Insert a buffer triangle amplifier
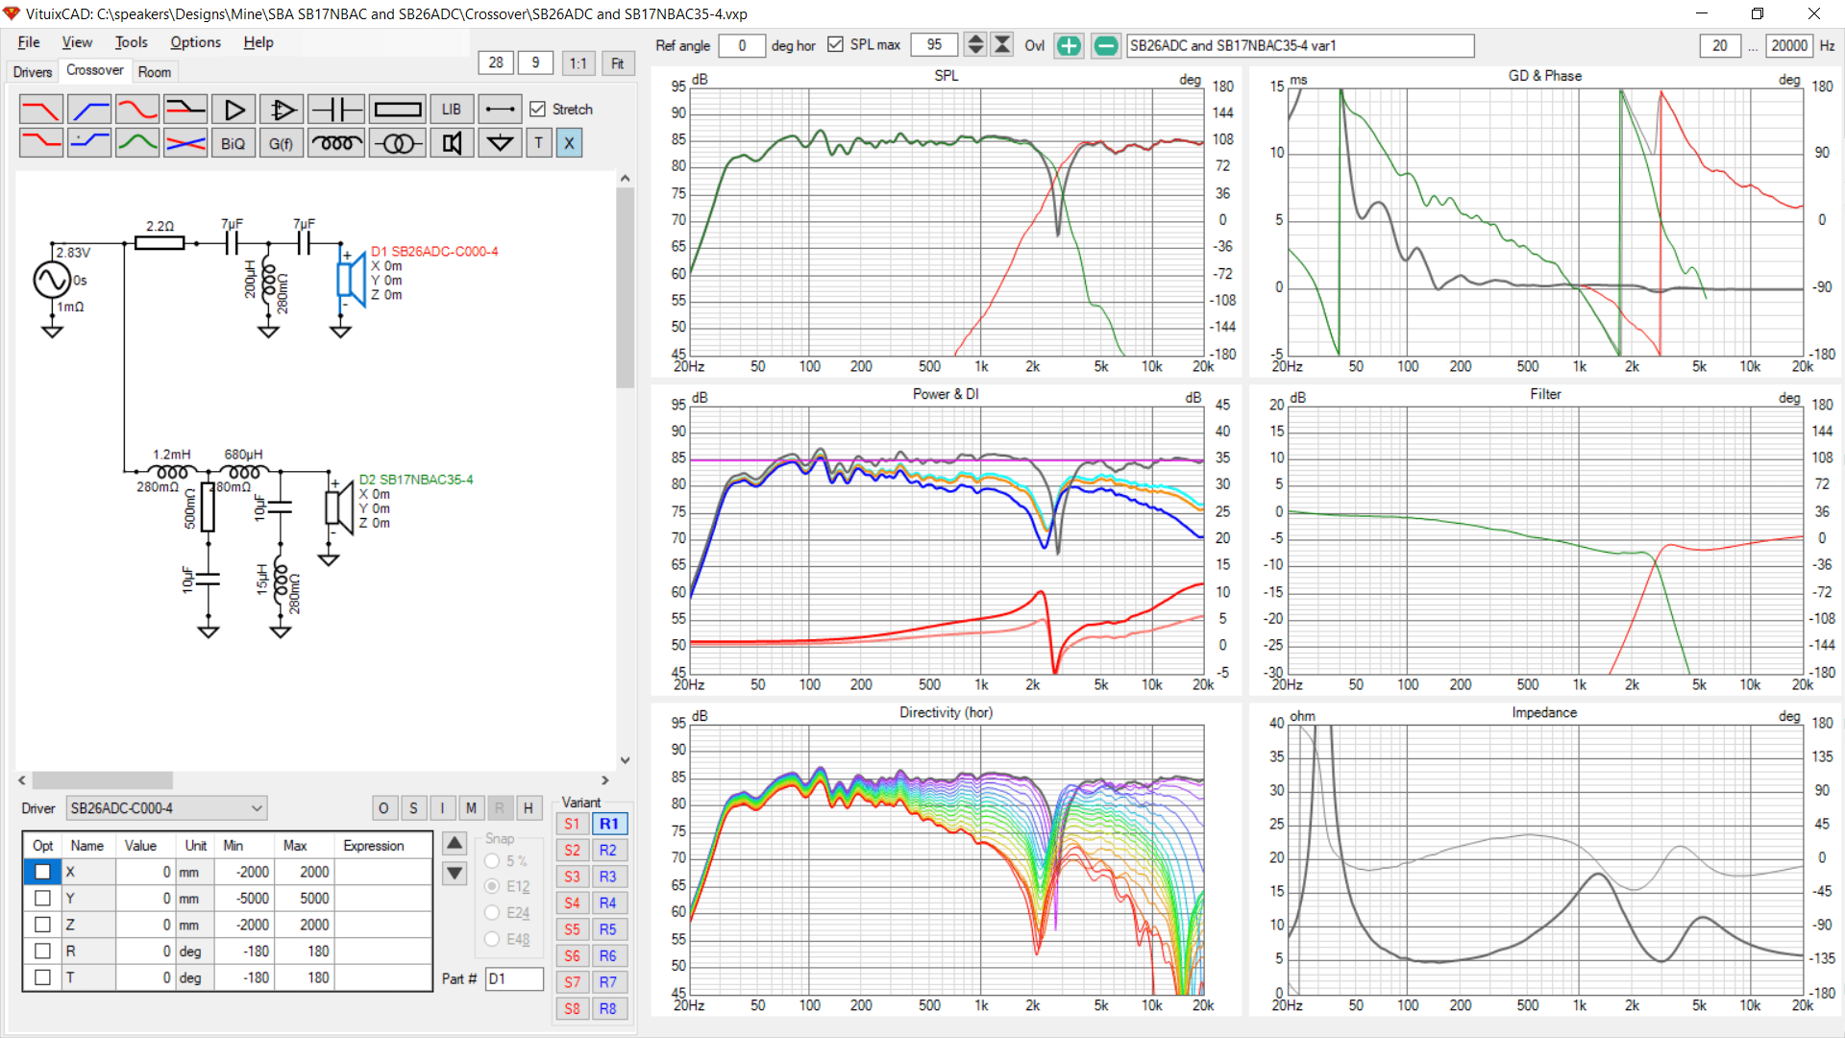 (x=234, y=110)
